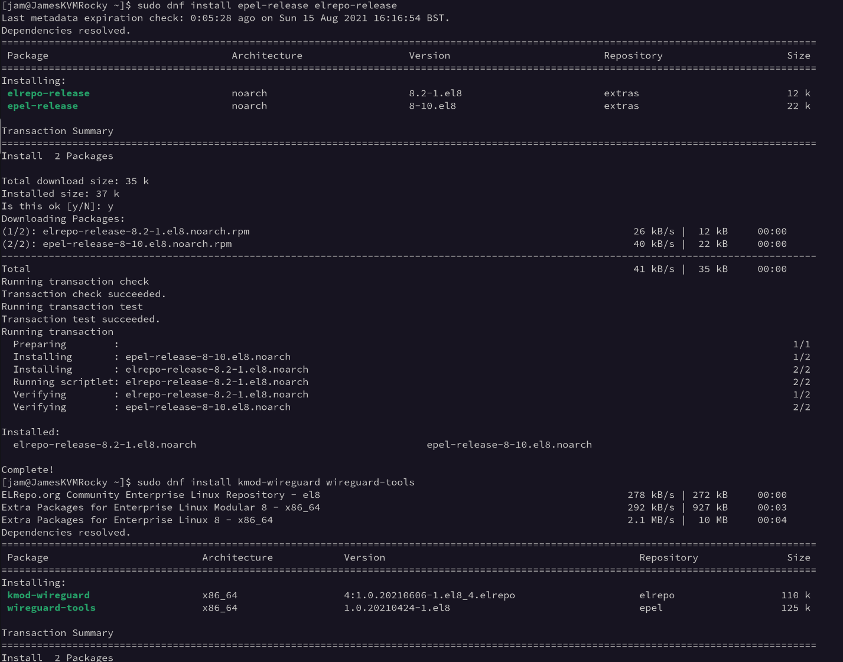Click the kmod-wireguard package entry
843x662 pixels.
pos(48,595)
